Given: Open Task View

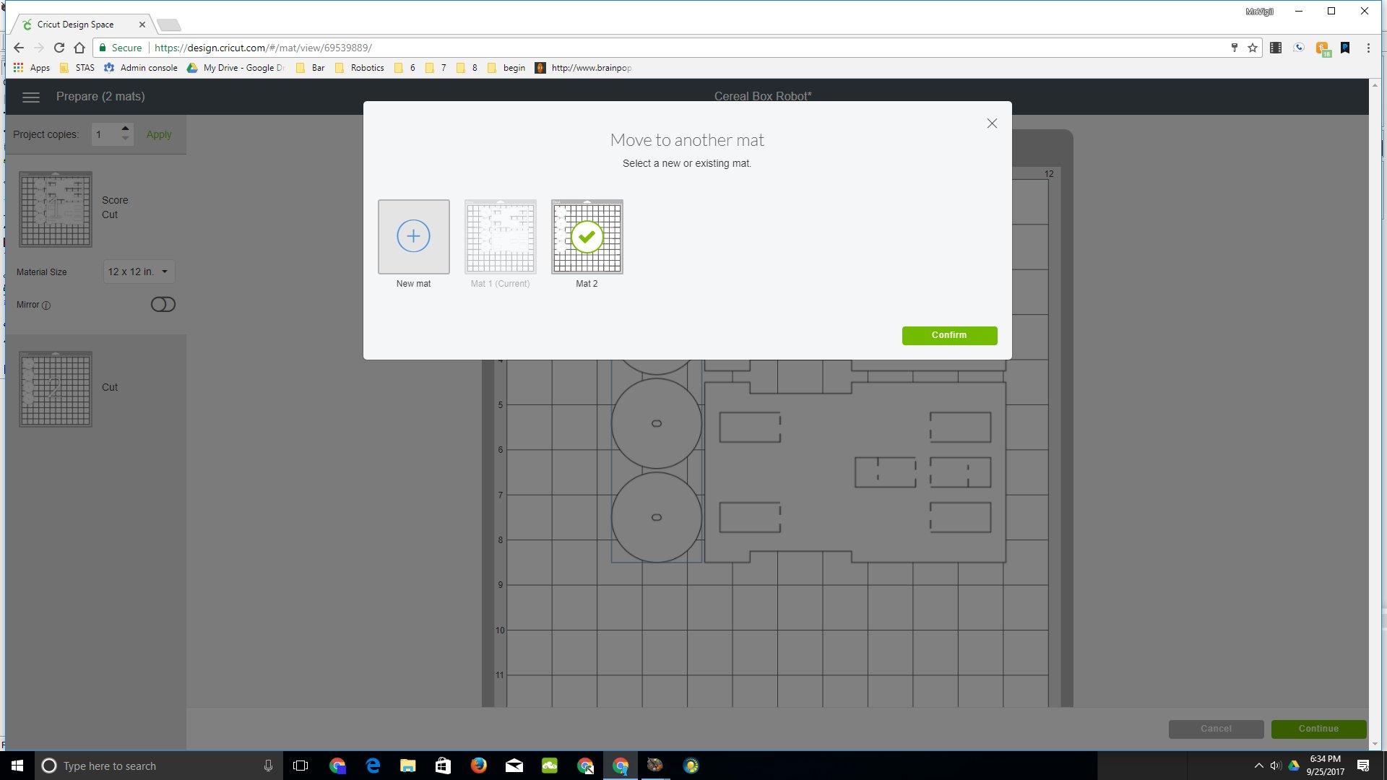Looking at the screenshot, I should [301, 766].
